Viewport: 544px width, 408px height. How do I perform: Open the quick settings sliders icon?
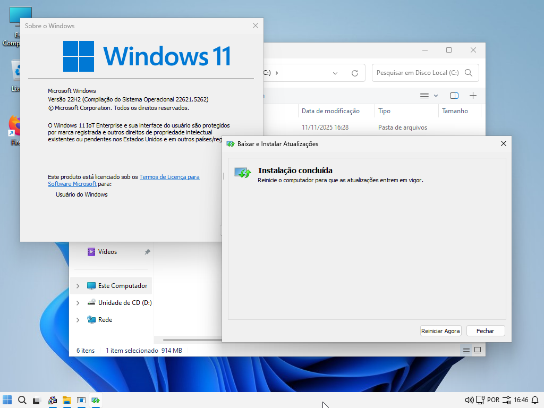pyautogui.click(x=506, y=400)
